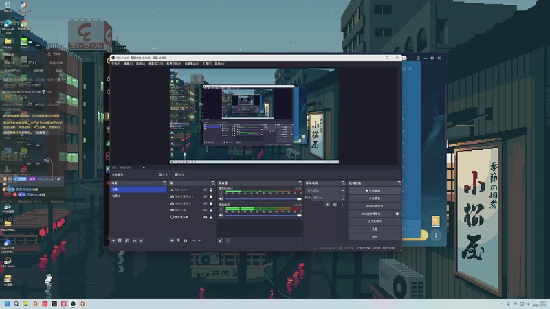Hide the display capture source
This screenshot has height=309, width=550.
[205, 217]
